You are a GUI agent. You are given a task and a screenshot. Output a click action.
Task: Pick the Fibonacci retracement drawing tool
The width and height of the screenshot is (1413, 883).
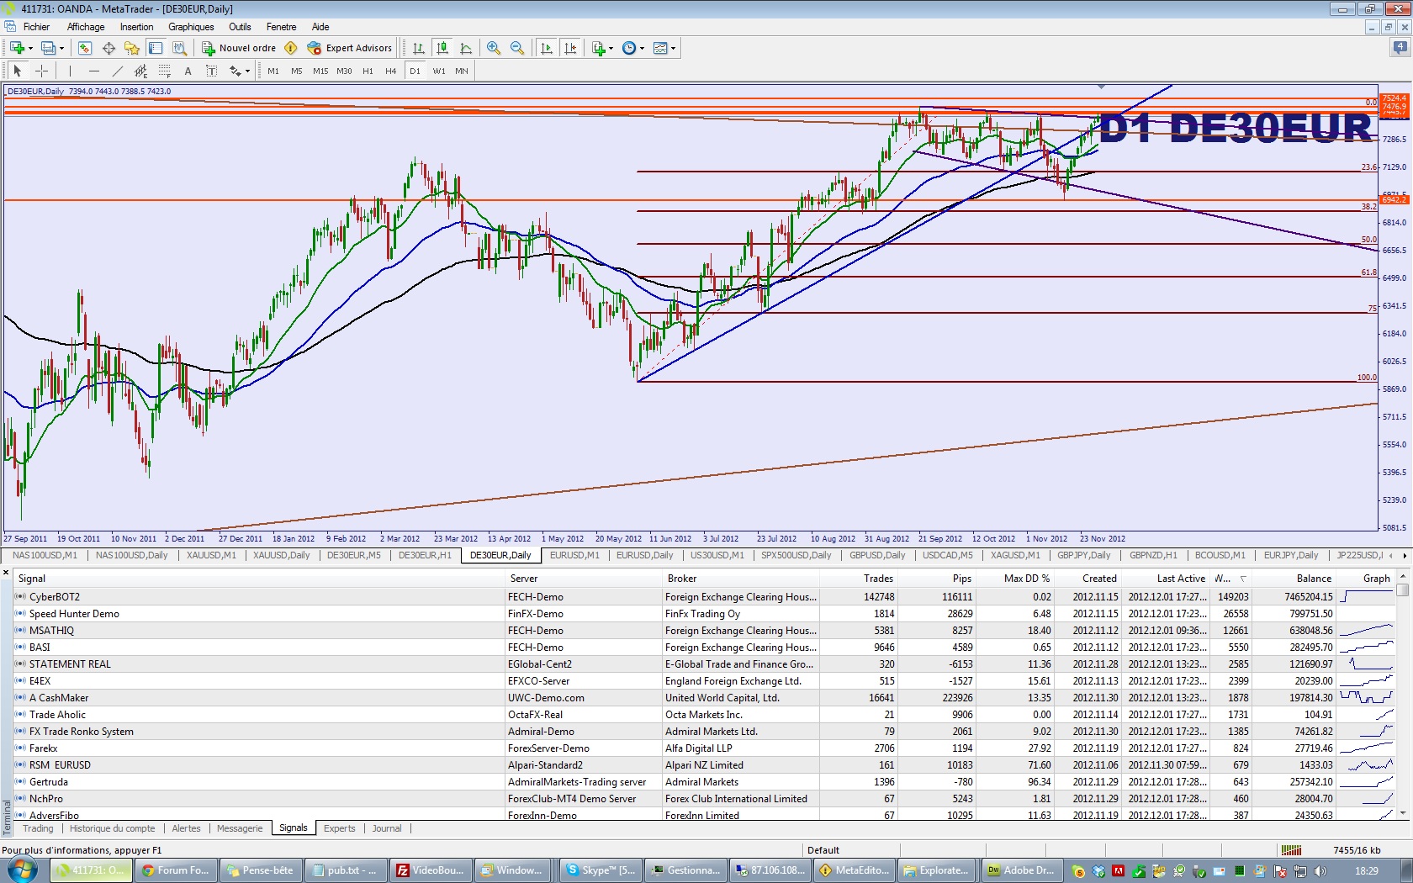[x=165, y=71]
